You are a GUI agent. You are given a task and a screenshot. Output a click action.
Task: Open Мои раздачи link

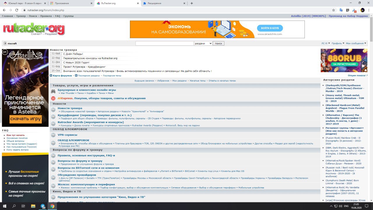180,81
